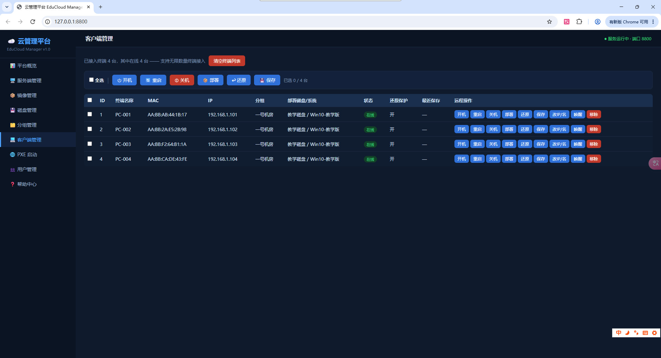Click row 关机 for PC-003

coord(493,144)
